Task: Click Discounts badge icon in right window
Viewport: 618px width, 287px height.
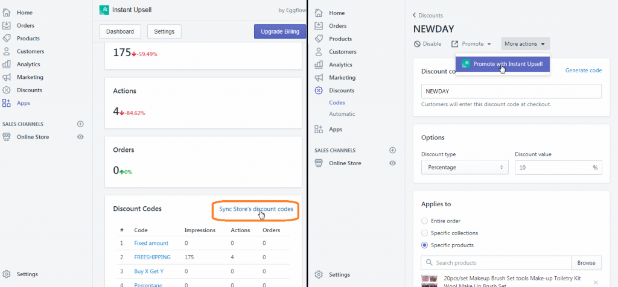Action: pos(319,90)
